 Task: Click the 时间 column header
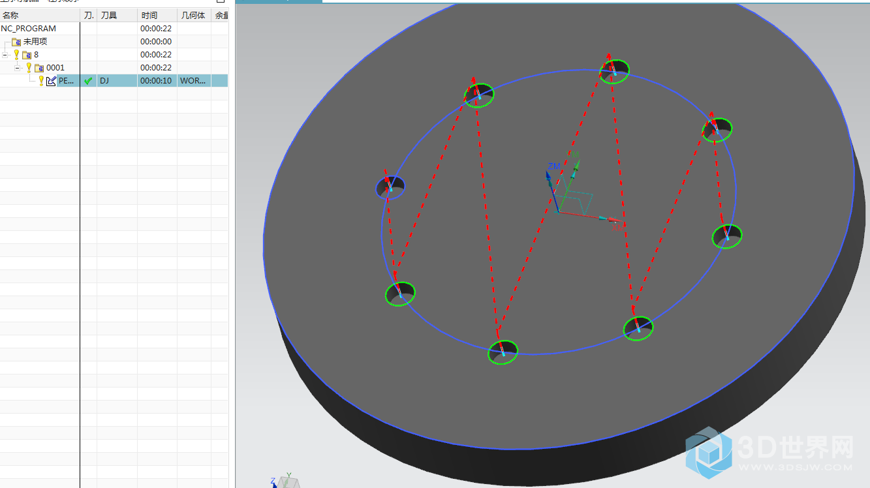pyautogui.click(x=157, y=15)
